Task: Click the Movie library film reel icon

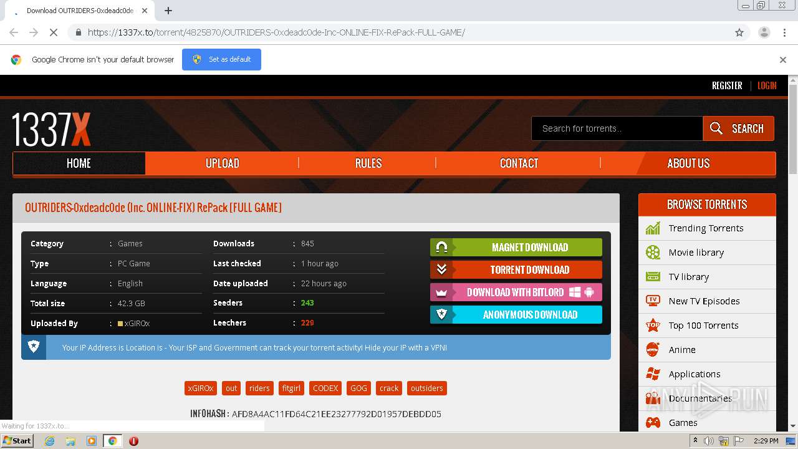Action: (653, 253)
